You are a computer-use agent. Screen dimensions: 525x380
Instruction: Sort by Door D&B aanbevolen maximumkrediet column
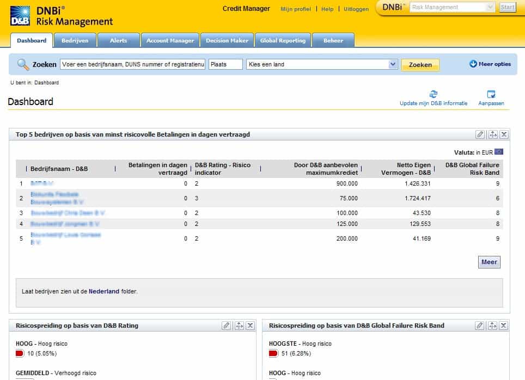326,169
